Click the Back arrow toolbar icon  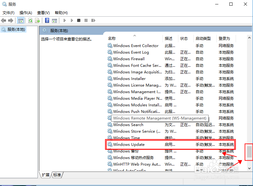coord(3,20)
